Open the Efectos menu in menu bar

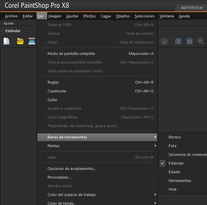[x=89, y=16]
